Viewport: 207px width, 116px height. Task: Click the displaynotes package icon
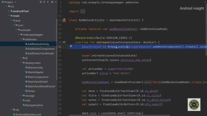pos(24,63)
